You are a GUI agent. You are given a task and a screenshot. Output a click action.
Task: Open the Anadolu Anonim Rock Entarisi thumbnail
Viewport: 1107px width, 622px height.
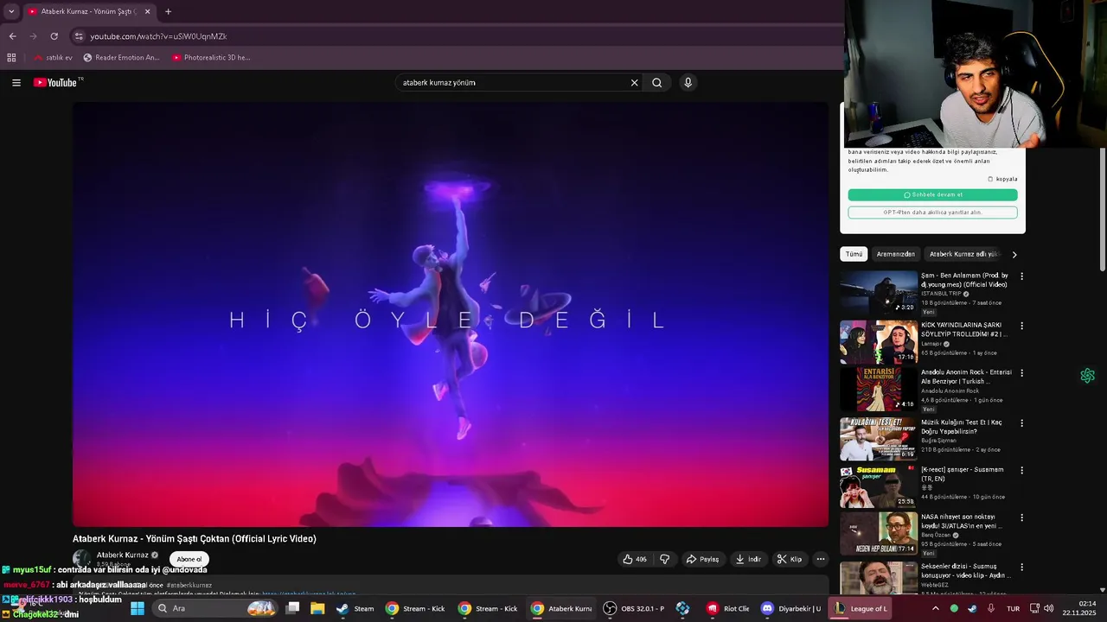879,390
